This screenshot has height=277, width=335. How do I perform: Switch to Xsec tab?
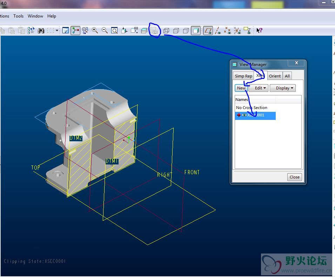coord(261,75)
